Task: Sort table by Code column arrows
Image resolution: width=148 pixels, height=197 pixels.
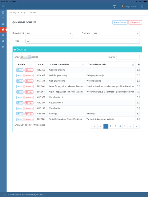Action: [45, 65]
